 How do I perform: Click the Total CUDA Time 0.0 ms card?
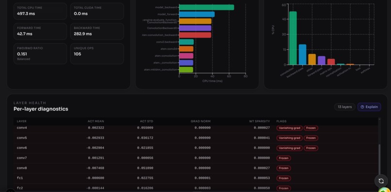click(97, 11)
